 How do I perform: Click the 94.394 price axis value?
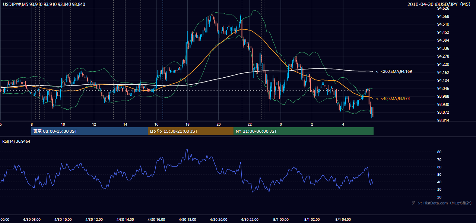pyautogui.click(x=443, y=40)
